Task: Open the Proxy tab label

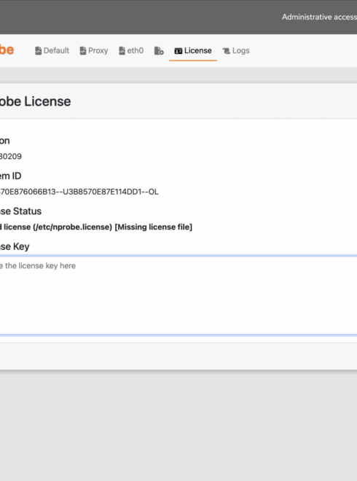Action: pyautogui.click(x=98, y=50)
